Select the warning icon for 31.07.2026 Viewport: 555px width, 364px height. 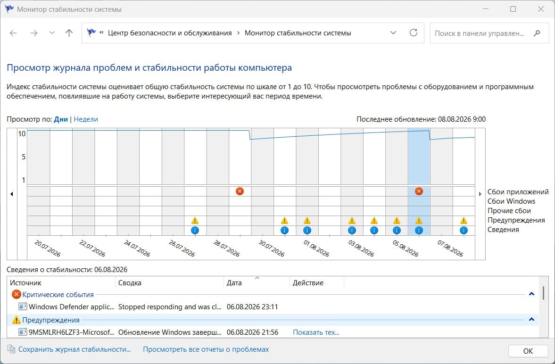(x=284, y=221)
